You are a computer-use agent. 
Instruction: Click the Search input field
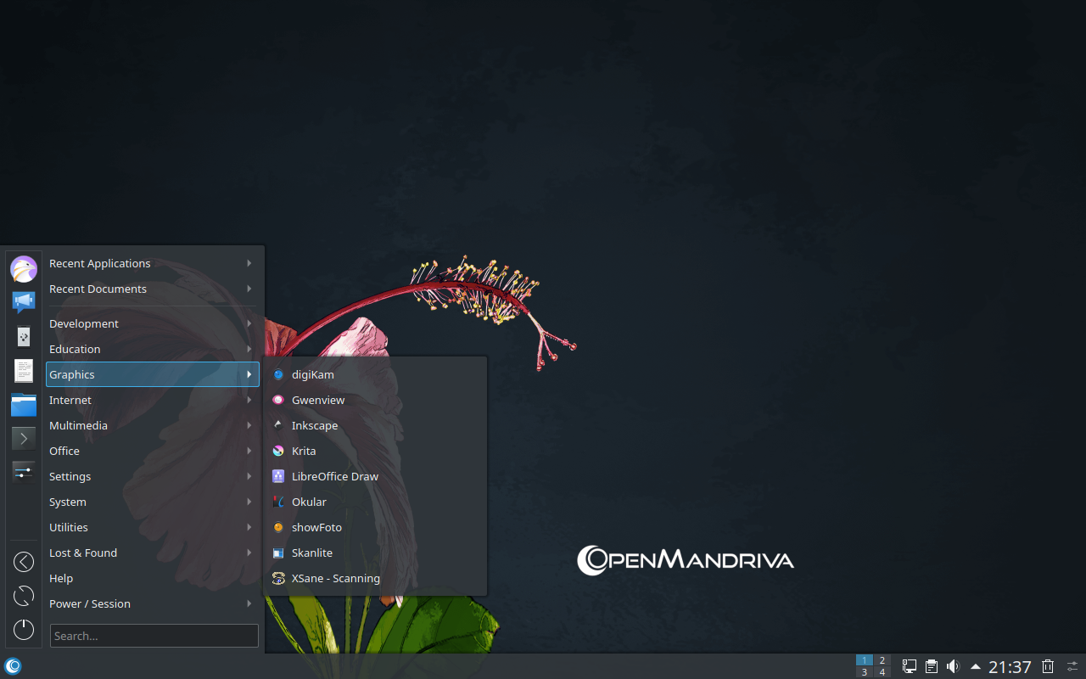tap(154, 636)
